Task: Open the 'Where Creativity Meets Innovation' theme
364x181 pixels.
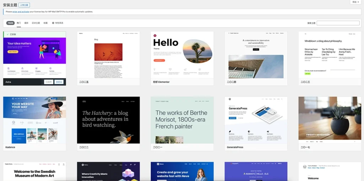Action: tap(108, 171)
